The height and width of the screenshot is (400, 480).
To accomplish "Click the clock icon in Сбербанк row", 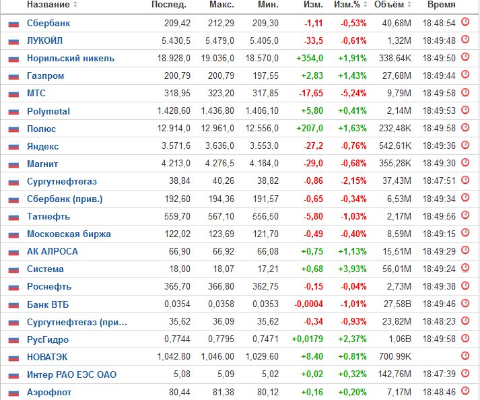I will click(x=465, y=22).
